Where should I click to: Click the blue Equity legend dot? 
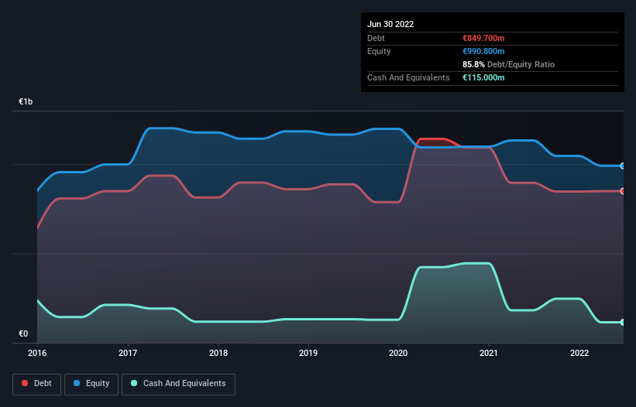click(77, 383)
